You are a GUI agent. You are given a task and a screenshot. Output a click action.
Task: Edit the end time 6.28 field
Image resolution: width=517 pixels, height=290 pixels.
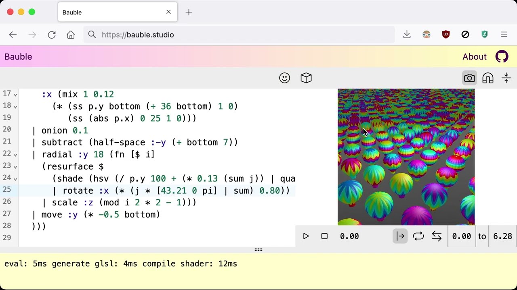pyautogui.click(x=502, y=236)
